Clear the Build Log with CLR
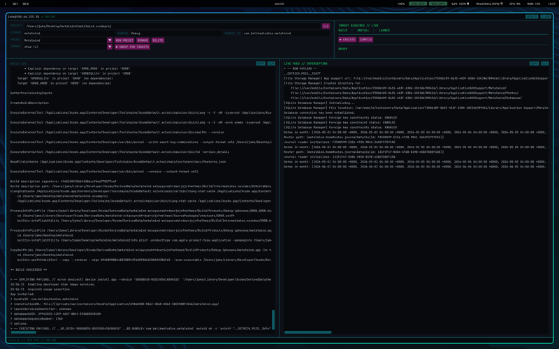Screen dimensions: 559x349 tap(271, 64)
